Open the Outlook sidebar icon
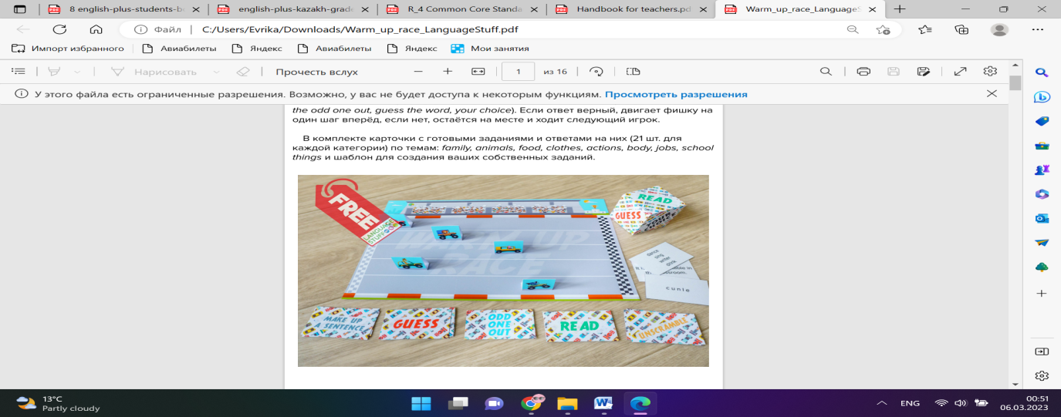The width and height of the screenshot is (1061, 417). point(1041,218)
